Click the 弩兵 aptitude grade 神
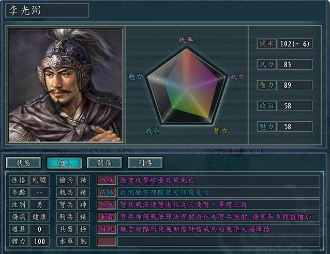The image size is (330, 254). click(83, 204)
